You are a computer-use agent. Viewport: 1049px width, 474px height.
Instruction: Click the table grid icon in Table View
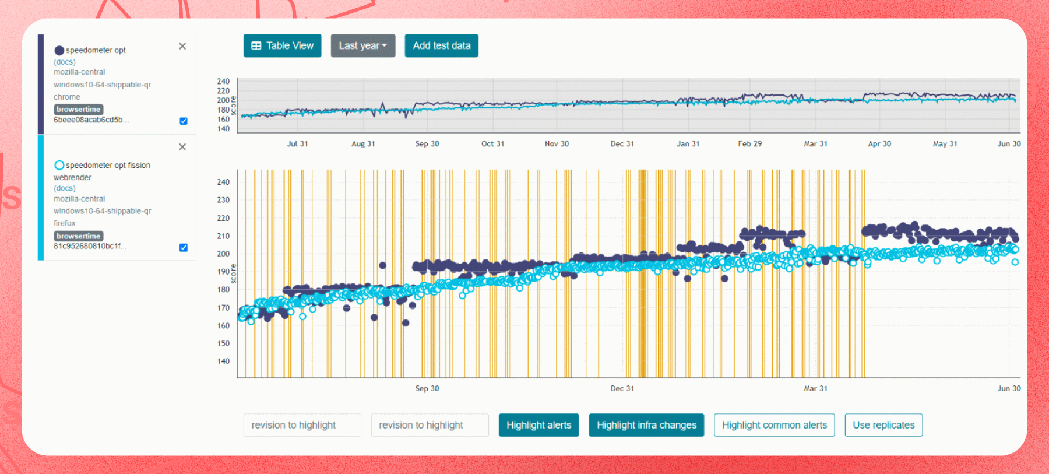[256, 45]
